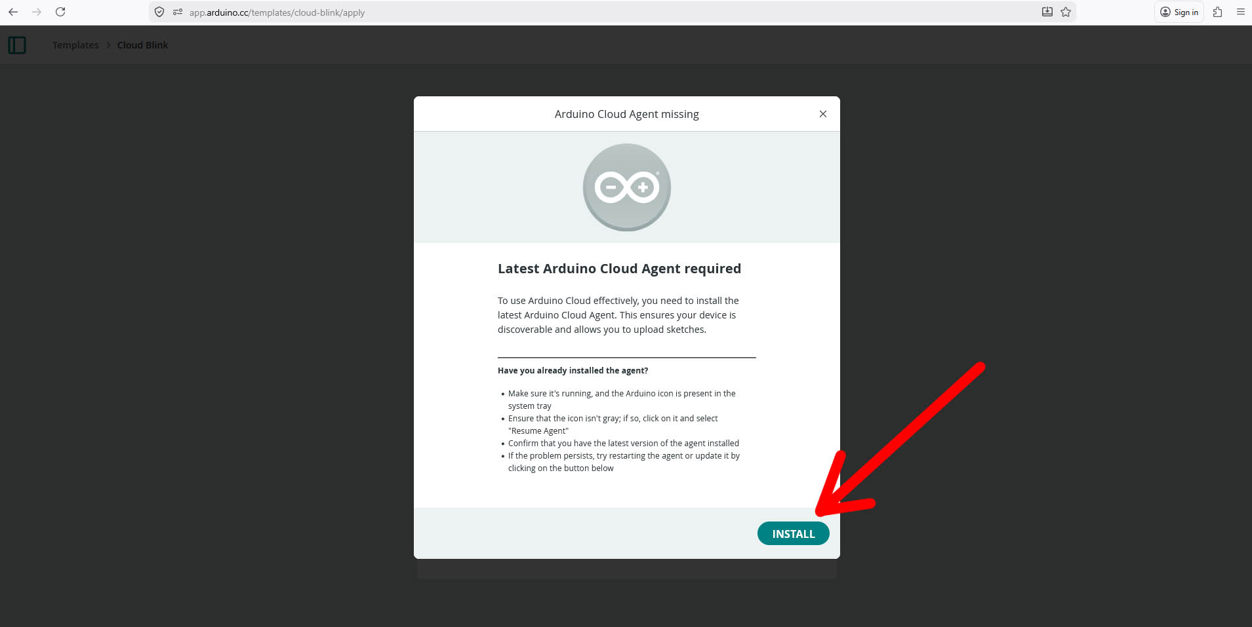
Task: Open the browser application menu
Action: click(1240, 12)
